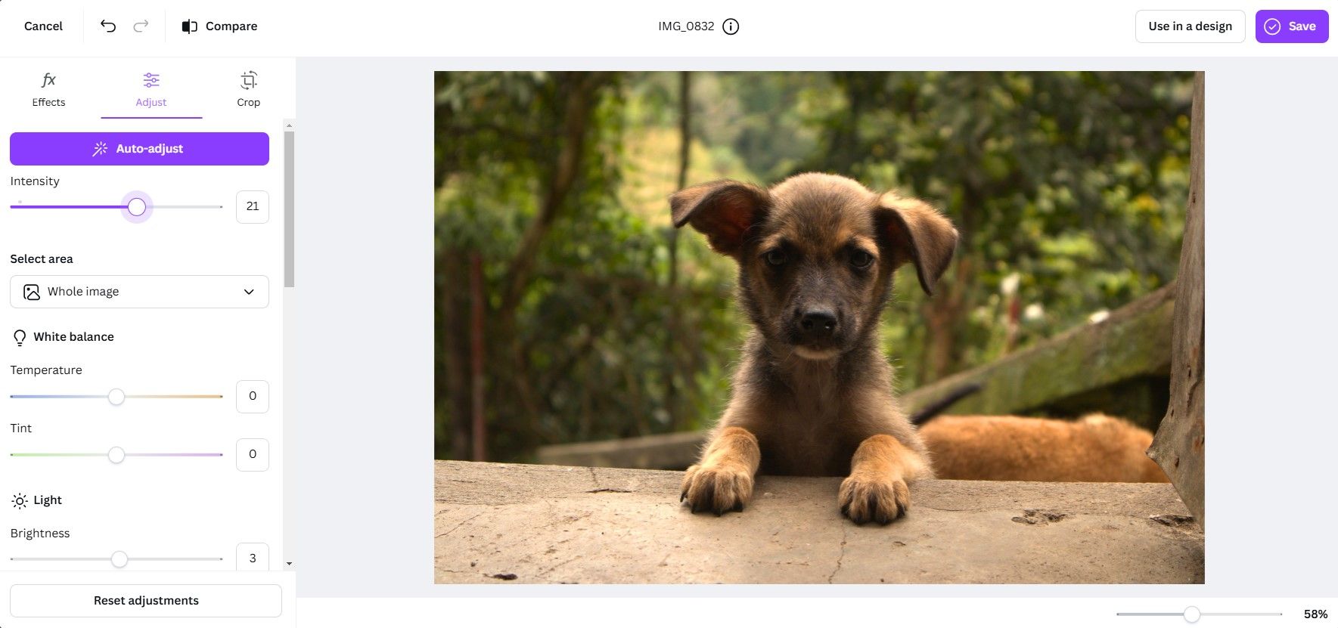The width and height of the screenshot is (1338, 628).
Task: Save the edited image
Action: tap(1291, 26)
